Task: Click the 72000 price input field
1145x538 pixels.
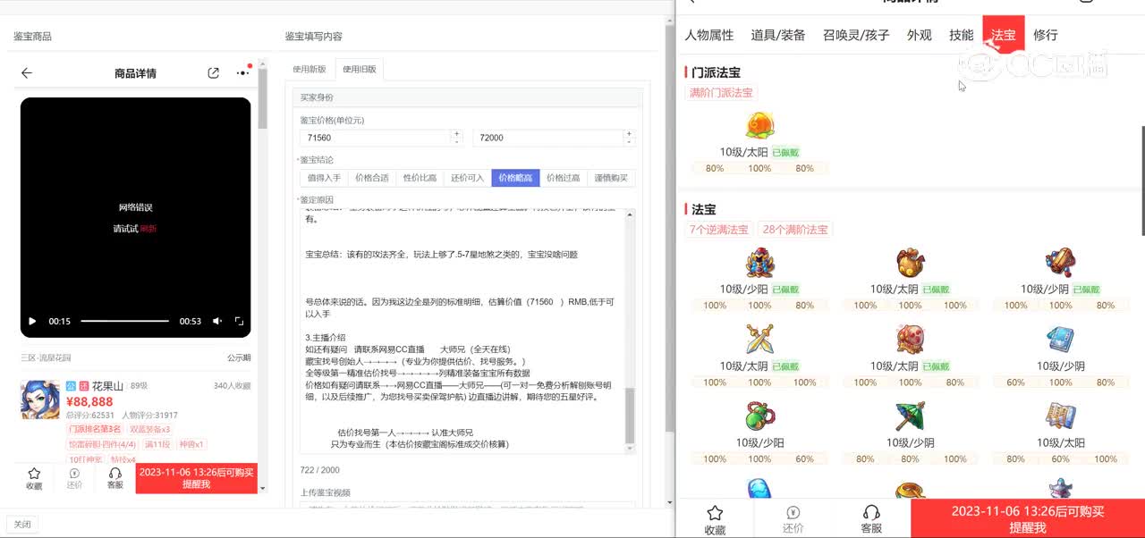Action: 547,138
